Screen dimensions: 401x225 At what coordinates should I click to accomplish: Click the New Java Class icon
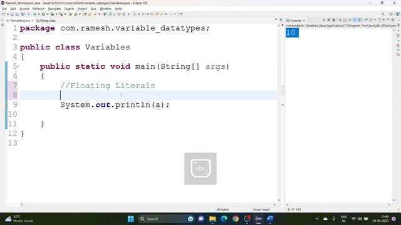76,14
